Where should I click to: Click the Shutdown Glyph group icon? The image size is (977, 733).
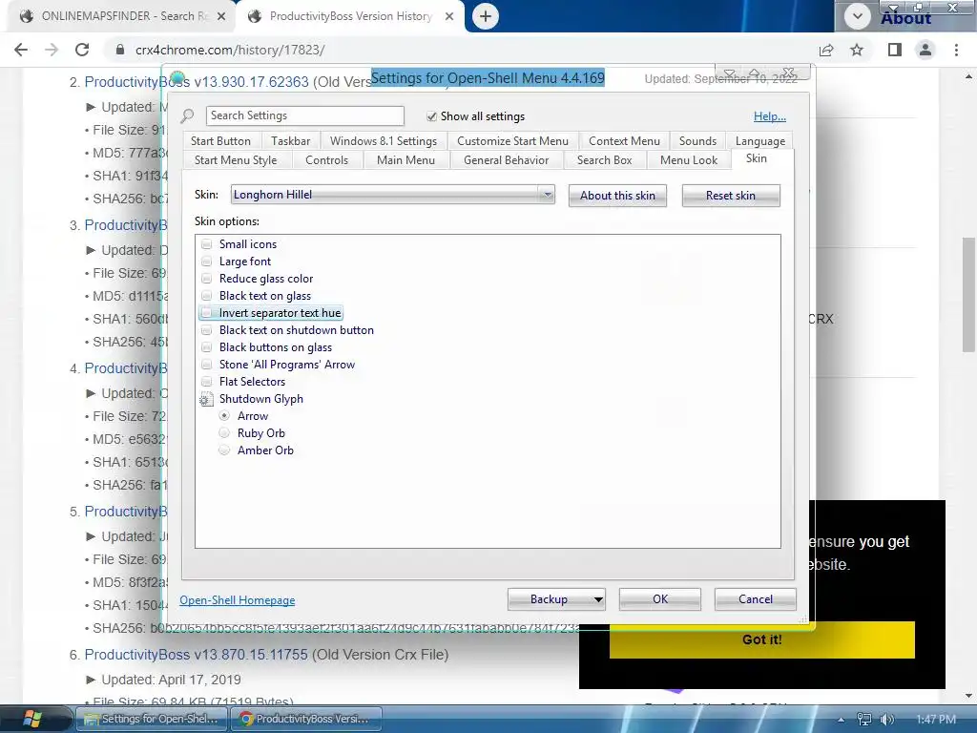point(206,400)
